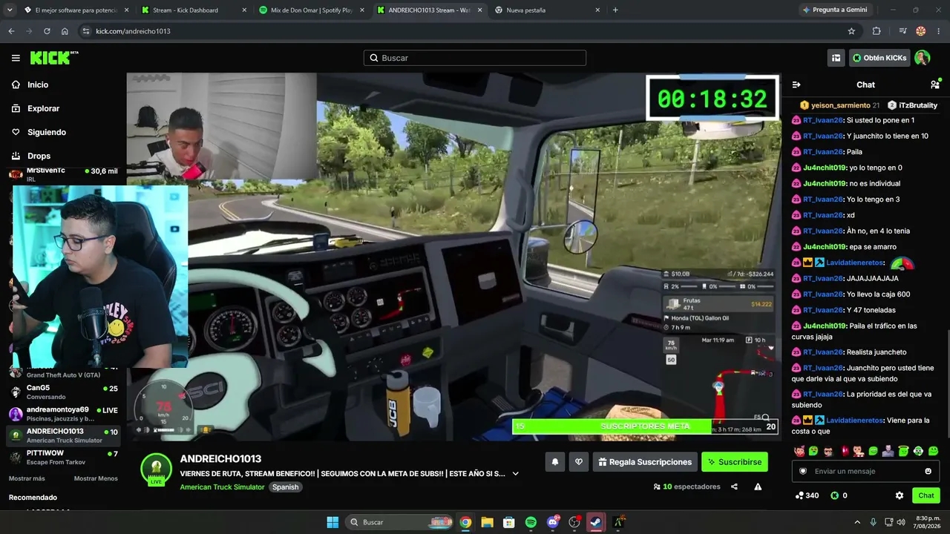Expand the stream title chevron
This screenshot has height=534, width=950.
(515, 473)
